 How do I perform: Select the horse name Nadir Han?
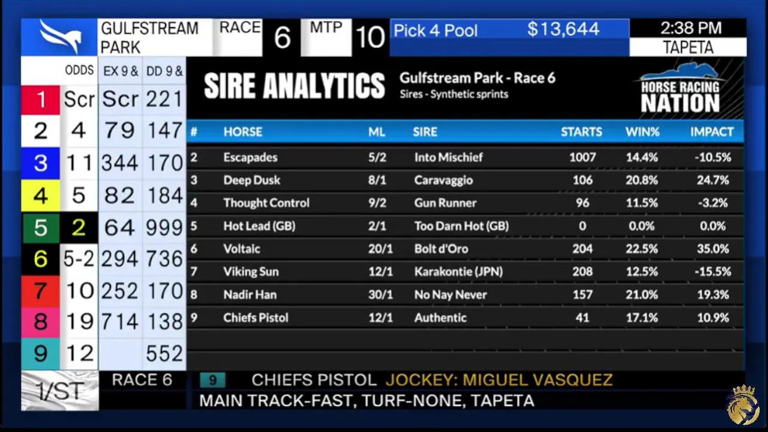tap(250, 295)
